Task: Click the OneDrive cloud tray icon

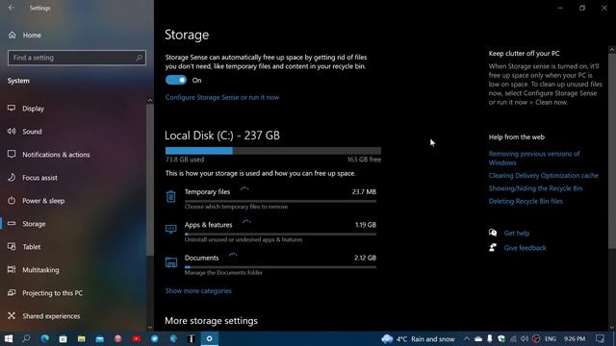Action: pos(478,338)
